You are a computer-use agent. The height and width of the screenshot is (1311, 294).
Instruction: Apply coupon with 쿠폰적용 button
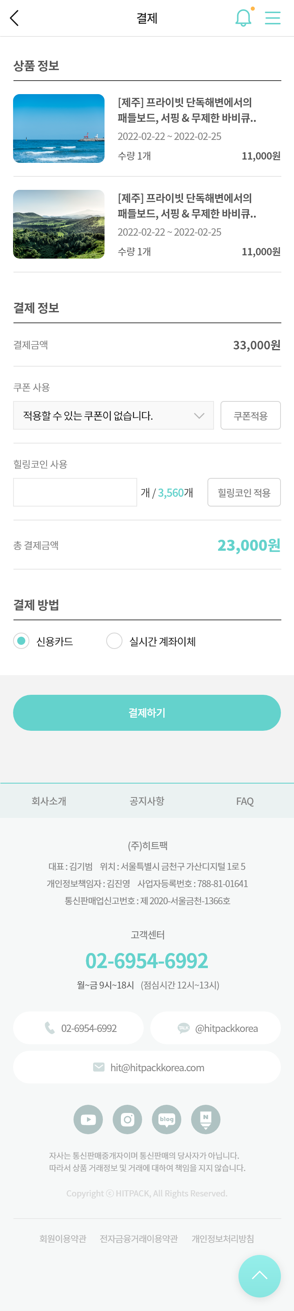[x=250, y=415]
